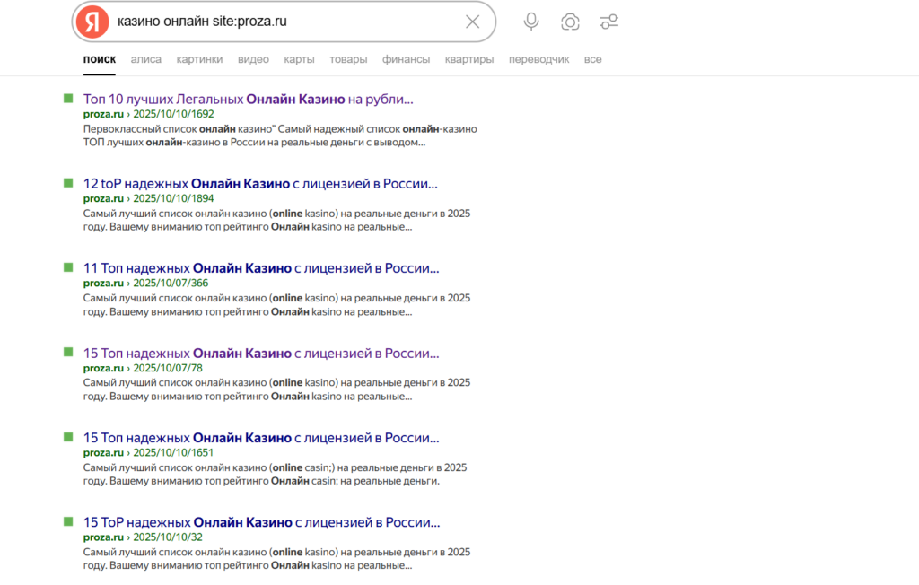Viewport: 919px width, 585px height.
Task: Click snippet text under the '12 toP' result
Action: click(276, 220)
